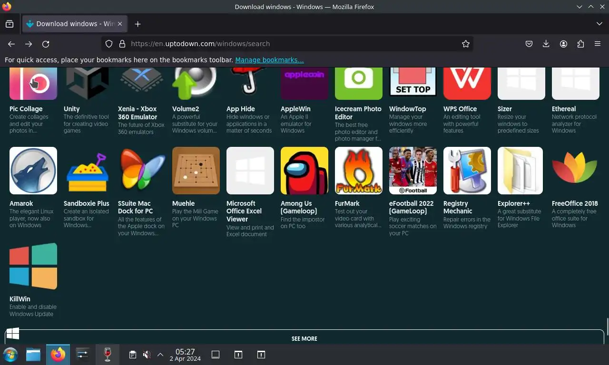Open the Registry Mechanic title link
The width and height of the screenshot is (609, 365).
pyautogui.click(x=458, y=207)
